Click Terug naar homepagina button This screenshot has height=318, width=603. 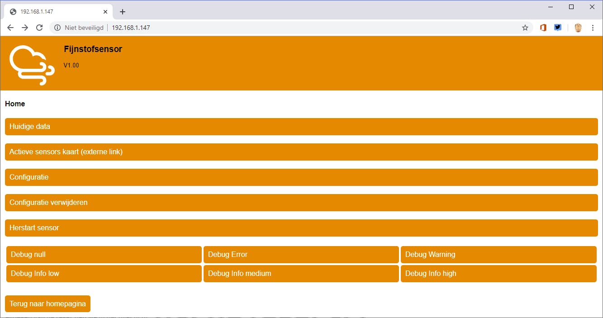(x=47, y=304)
